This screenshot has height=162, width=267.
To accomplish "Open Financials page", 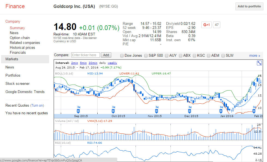I will point(18,53).
